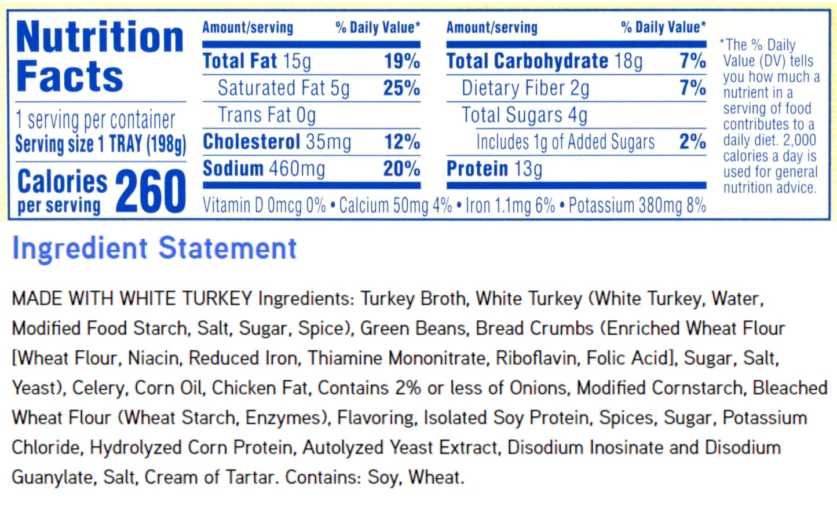The width and height of the screenshot is (837, 509).
Task: Click the Total Sugars 4g line
Action: coord(524,115)
